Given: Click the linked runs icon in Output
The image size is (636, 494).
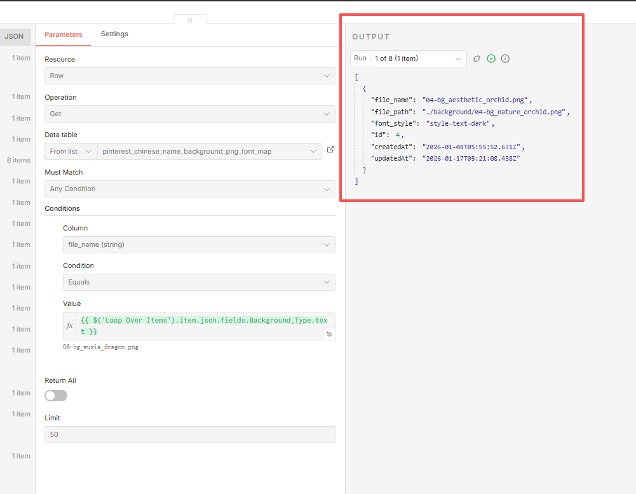Looking at the screenshot, I should click(477, 58).
